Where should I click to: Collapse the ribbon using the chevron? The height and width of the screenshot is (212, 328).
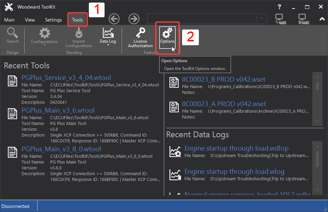click(x=322, y=19)
